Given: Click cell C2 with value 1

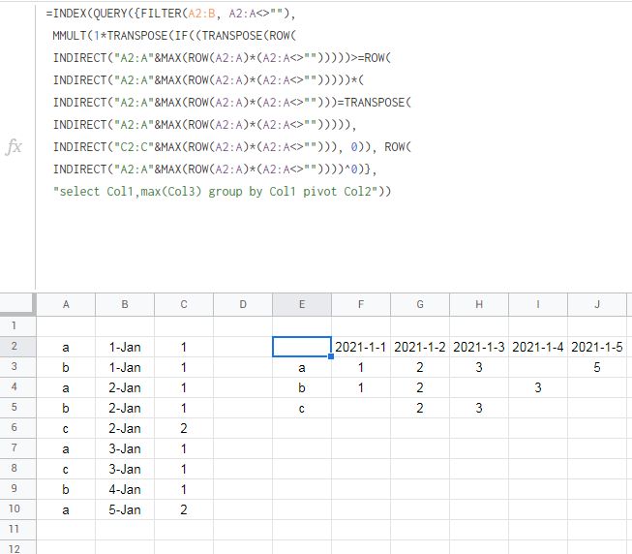Looking at the screenshot, I should [x=184, y=347].
